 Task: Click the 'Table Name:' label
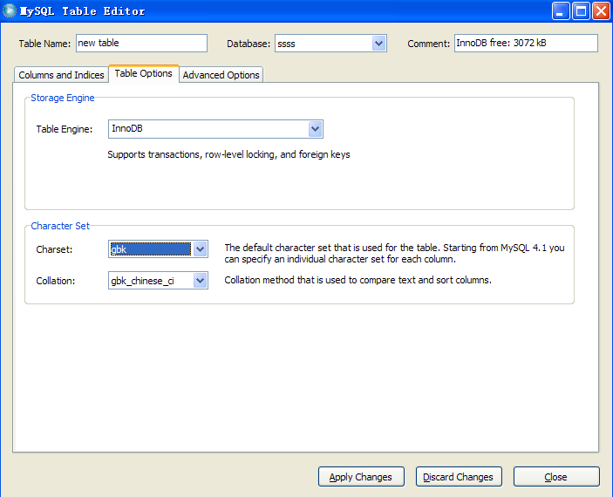[x=44, y=44]
